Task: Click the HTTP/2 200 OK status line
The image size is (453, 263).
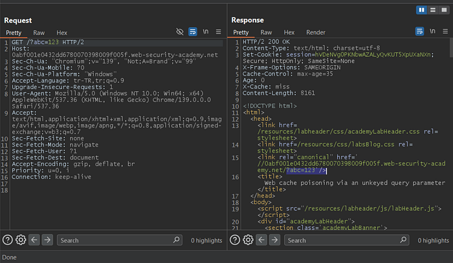Action: 266,41
